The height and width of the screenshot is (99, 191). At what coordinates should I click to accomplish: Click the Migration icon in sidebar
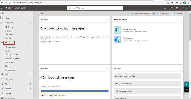[2, 79]
